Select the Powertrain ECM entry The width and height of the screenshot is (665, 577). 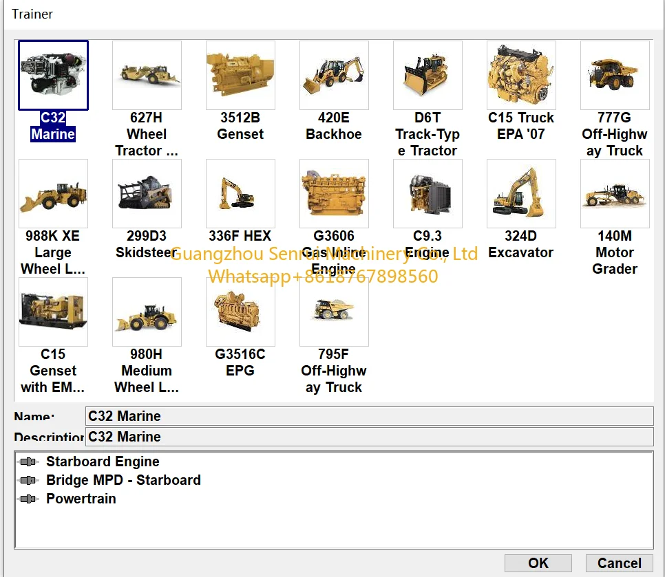point(81,499)
